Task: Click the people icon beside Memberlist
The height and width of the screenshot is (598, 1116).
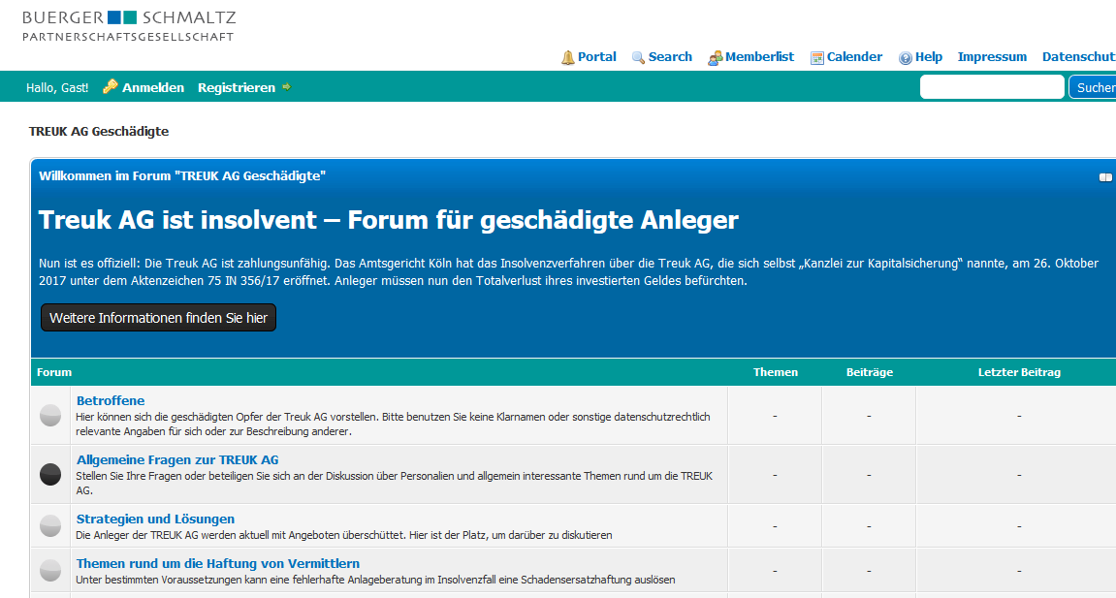Action: (715, 58)
